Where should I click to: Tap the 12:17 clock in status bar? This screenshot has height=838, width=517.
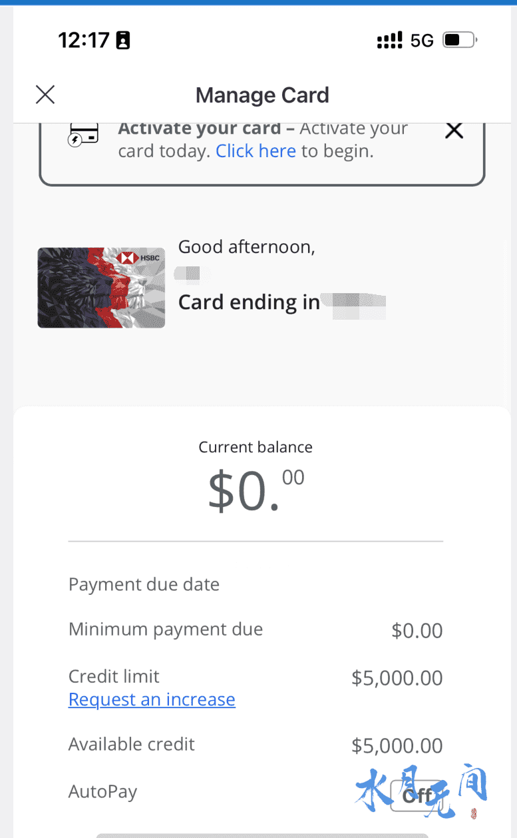point(84,41)
